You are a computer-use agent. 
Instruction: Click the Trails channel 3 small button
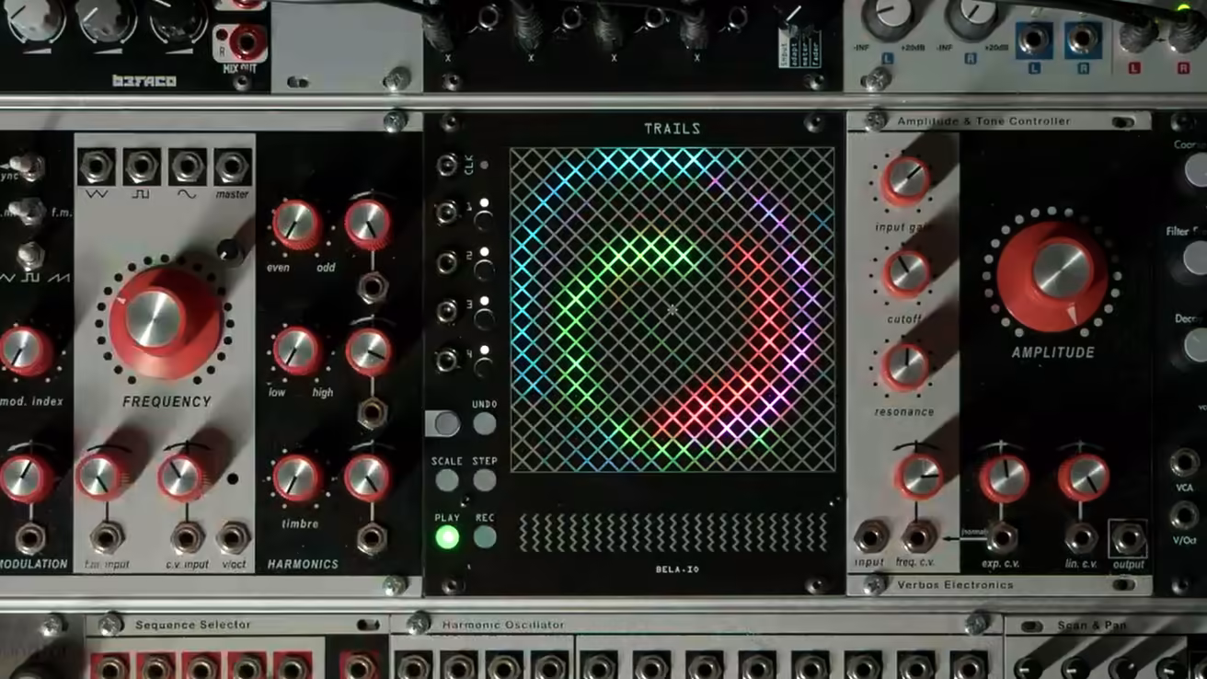[483, 317]
